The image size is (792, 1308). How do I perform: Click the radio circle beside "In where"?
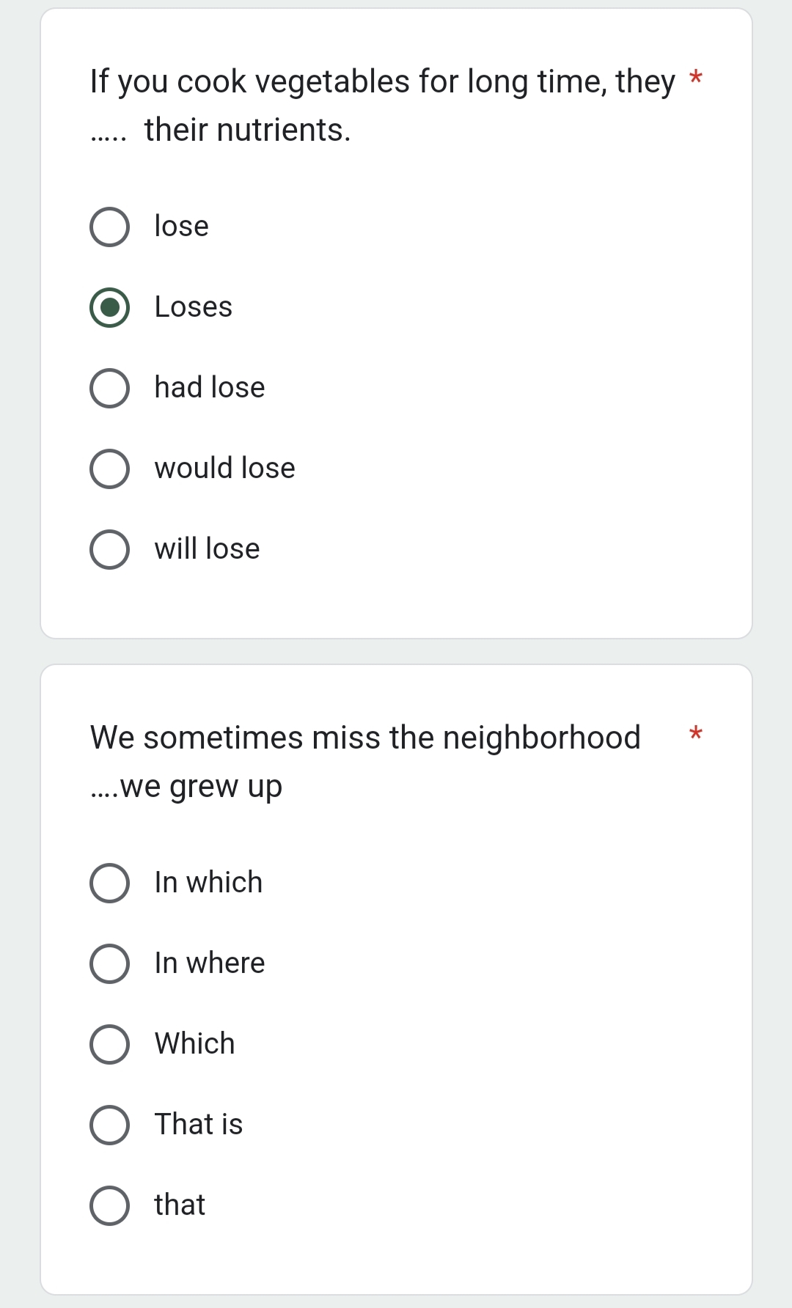point(110,963)
